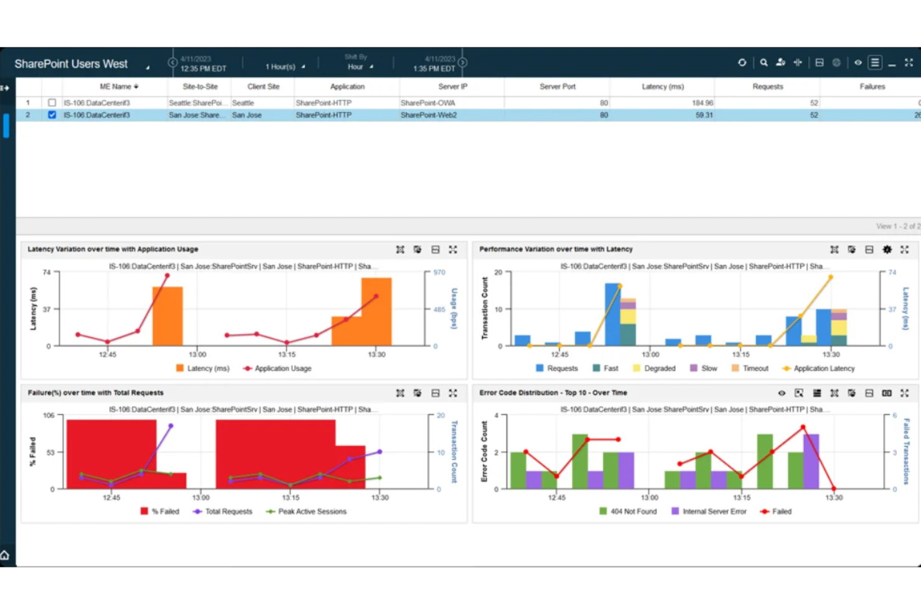Click View 1 - 2 pagination text

coord(895,226)
